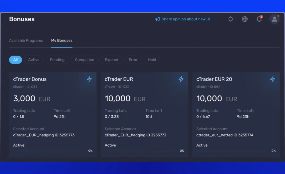285x174 pixels.
Task: Switch to Available Programs tab
Action: click(26, 40)
